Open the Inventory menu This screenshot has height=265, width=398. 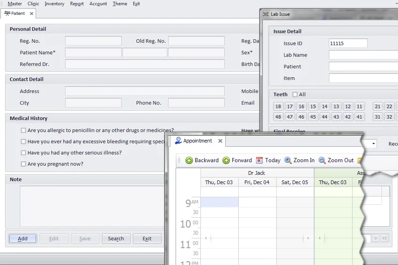click(54, 4)
